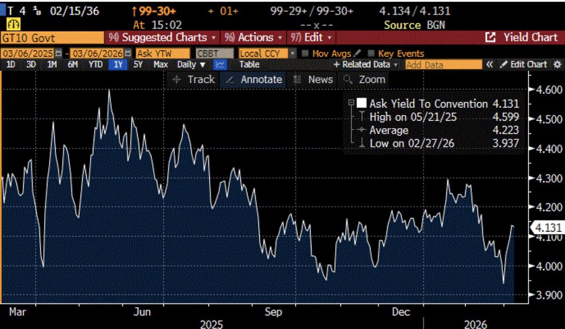
Task: Click the line chart view icon
Action: [220, 65]
